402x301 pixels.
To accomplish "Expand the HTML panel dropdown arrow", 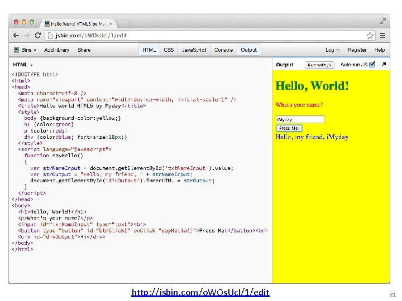I will pos(31,65).
